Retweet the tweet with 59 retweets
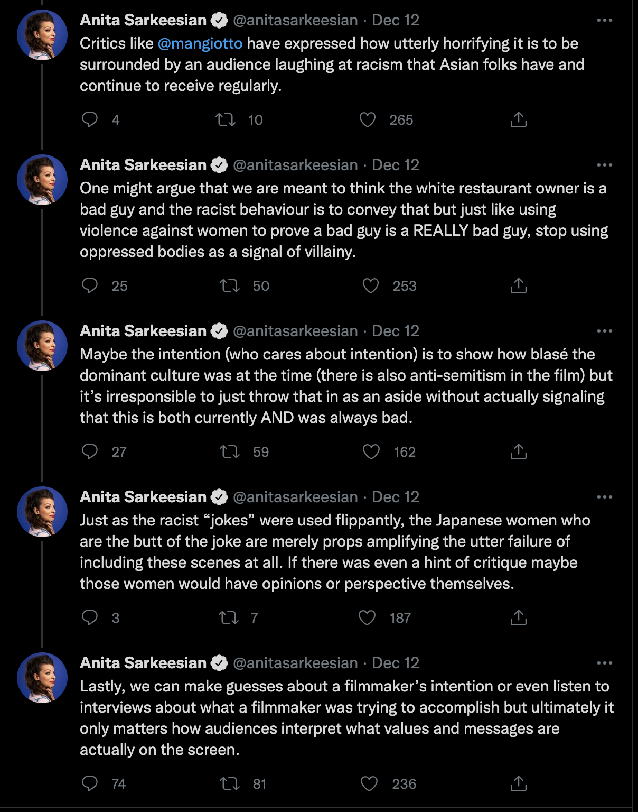This screenshot has height=812, width=638. point(230,452)
